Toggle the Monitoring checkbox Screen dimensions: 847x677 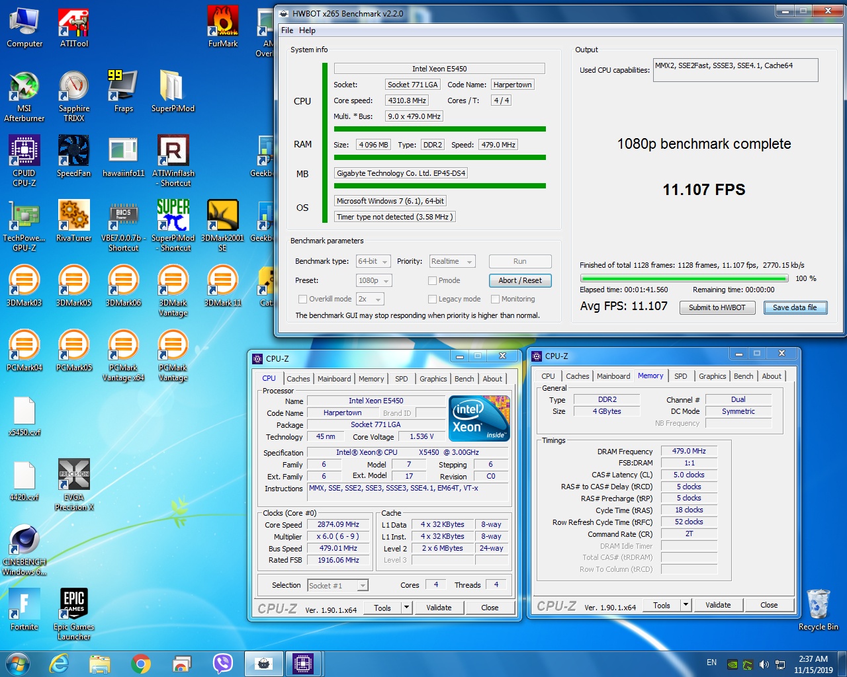495,299
